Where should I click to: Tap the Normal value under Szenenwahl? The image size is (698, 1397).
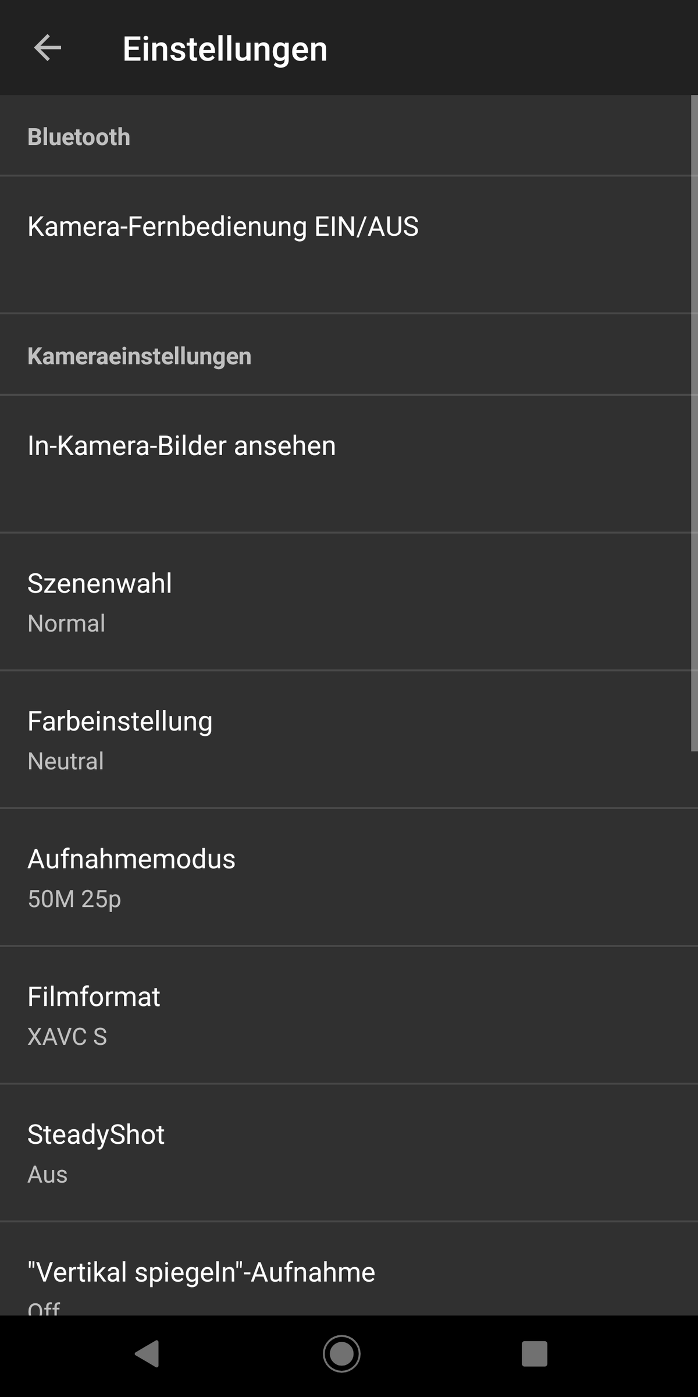click(66, 623)
